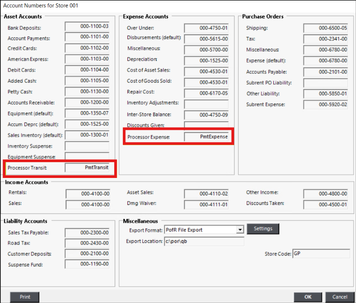
Task: Open the Export Format dropdown
Action: 239,230
